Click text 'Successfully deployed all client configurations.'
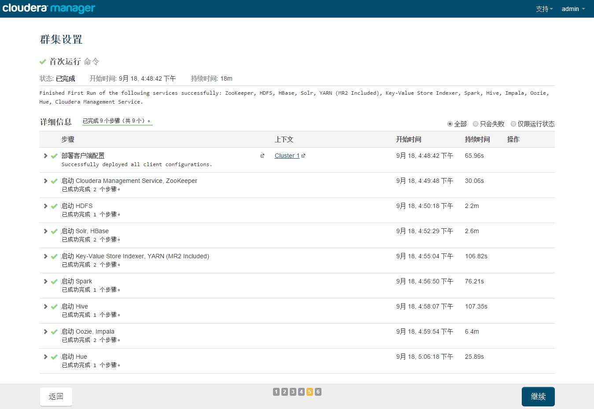 coord(137,164)
